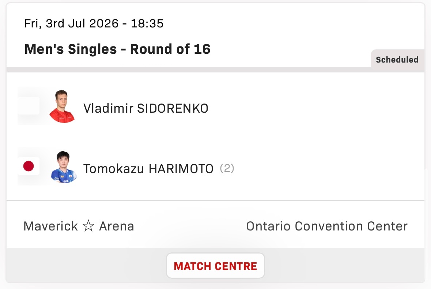Image resolution: width=431 pixels, height=289 pixels.
Task: Open Tomokazu HARIMOTO's name link
Action: coord(148,169)
